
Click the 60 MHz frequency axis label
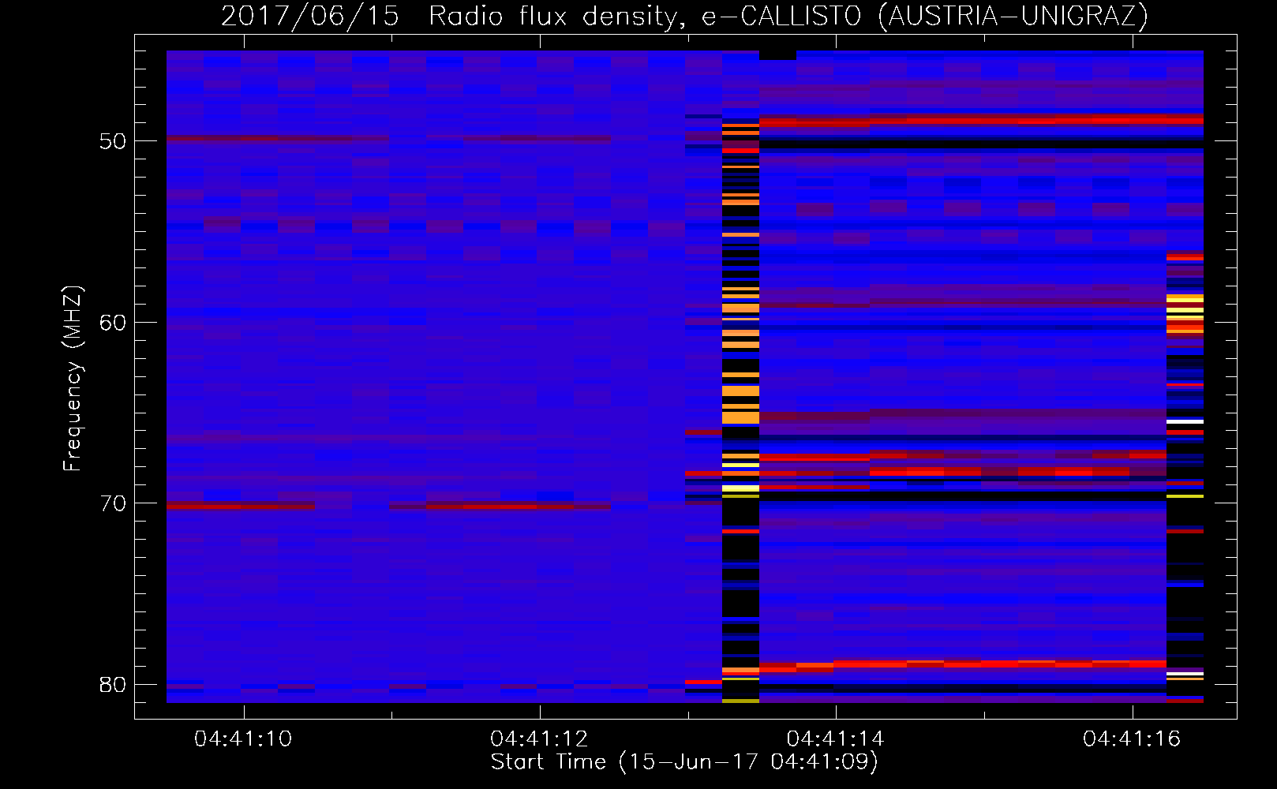[x=113, y=323]
